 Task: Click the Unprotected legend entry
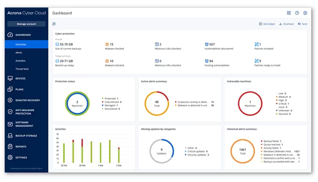(x=112, y=102)
